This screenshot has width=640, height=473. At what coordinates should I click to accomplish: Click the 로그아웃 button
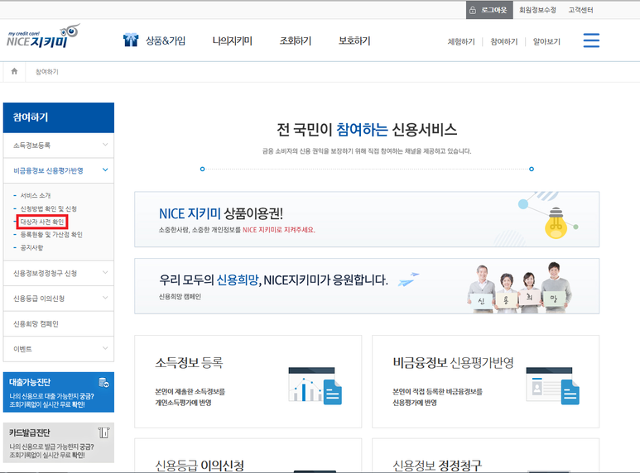[x=488, y=10]
